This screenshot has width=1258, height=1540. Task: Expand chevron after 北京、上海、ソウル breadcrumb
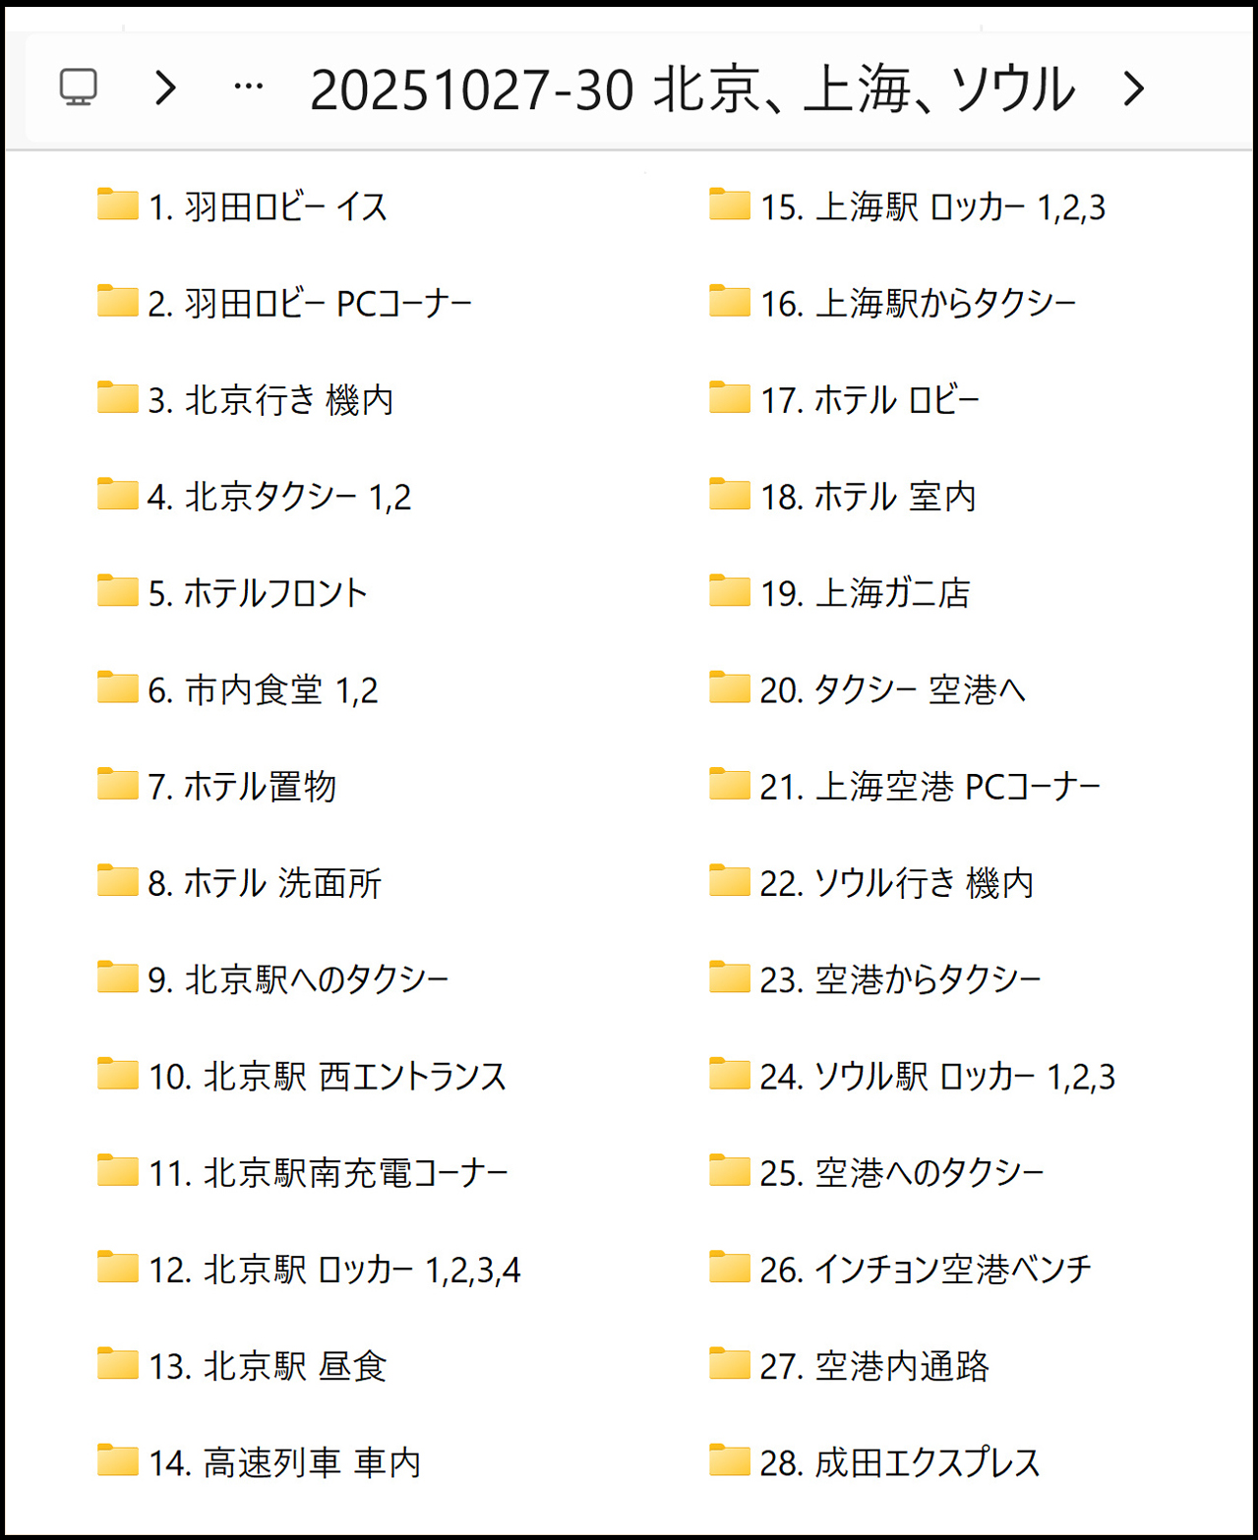1134,89
